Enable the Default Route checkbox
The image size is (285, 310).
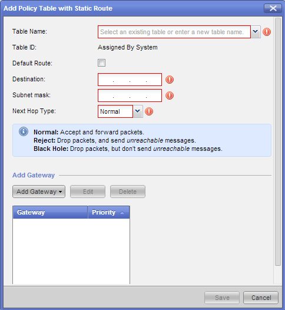point(101,63)
